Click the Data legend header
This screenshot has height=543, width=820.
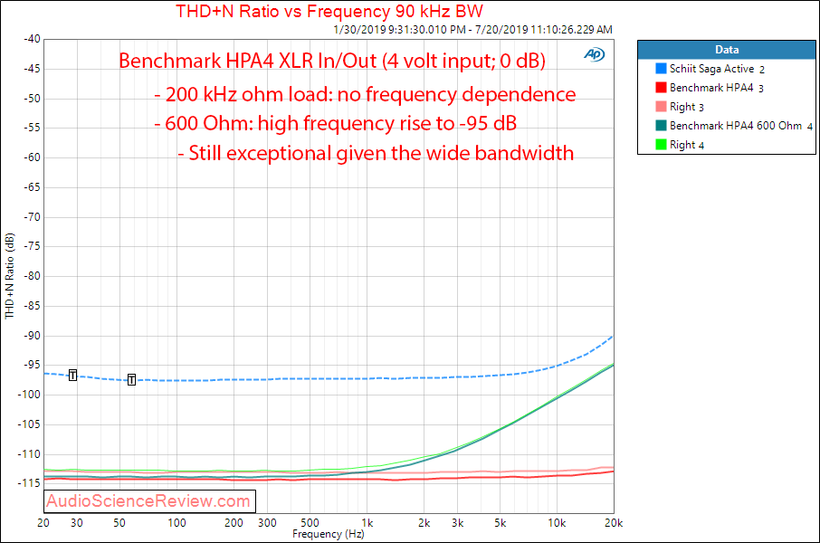727,50
